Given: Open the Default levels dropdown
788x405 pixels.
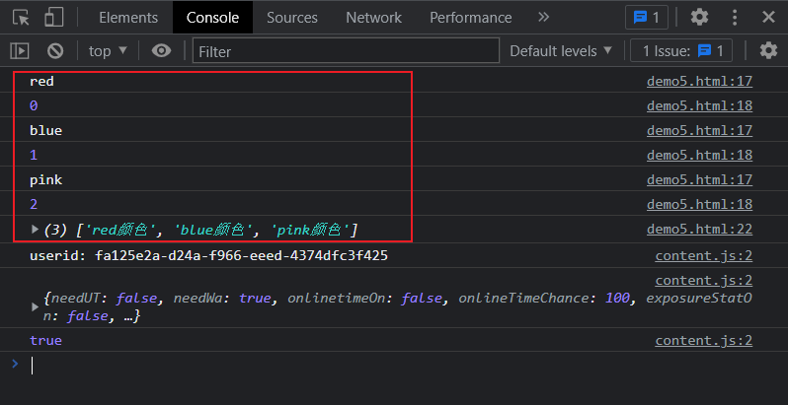Looking at the screenshot, I should [561, 51].
